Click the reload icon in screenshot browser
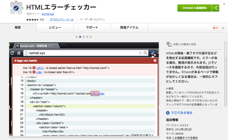The width and height of the screenshot is (228, 140). pyautogui.click(x=12, y=53)
